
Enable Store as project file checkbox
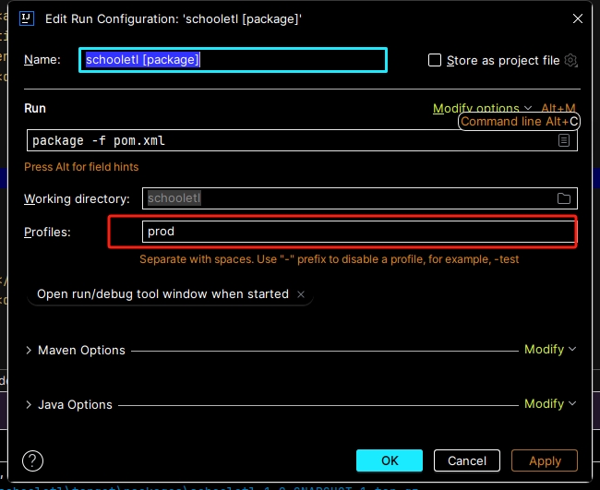click(436, 60)
